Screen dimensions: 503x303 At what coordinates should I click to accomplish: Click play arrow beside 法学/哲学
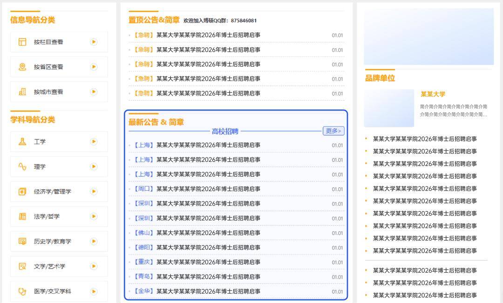[x=94, y=216]
